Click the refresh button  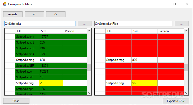point(13,14)
